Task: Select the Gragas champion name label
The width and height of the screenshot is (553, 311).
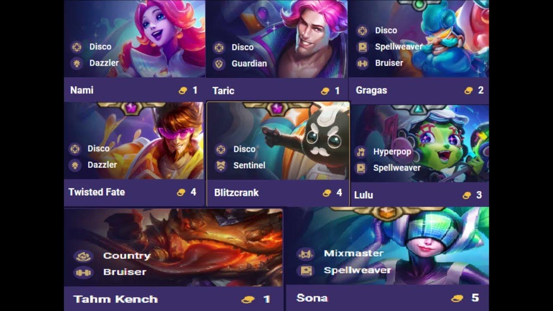Action: (371, 91)
